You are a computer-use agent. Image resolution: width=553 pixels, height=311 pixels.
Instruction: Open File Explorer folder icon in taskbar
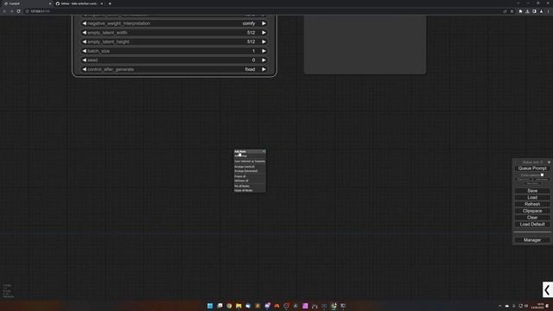(x=238, y=306)
